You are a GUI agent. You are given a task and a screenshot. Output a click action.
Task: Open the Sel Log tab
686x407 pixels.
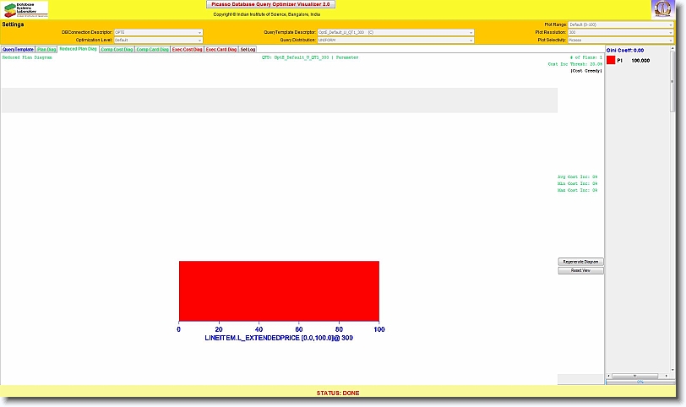248,50
